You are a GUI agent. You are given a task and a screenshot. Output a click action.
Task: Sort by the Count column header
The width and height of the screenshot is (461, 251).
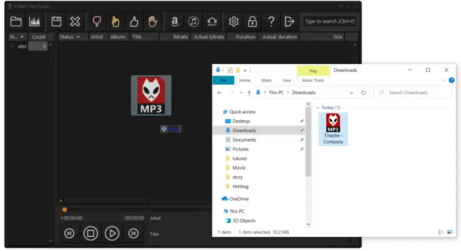pos(39,37)
